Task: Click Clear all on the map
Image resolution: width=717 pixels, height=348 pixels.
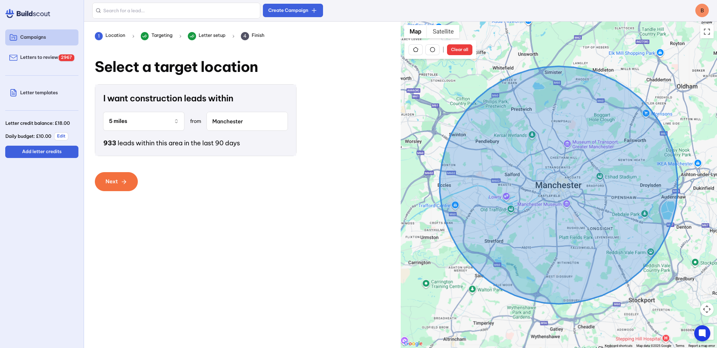Action: 459,50
